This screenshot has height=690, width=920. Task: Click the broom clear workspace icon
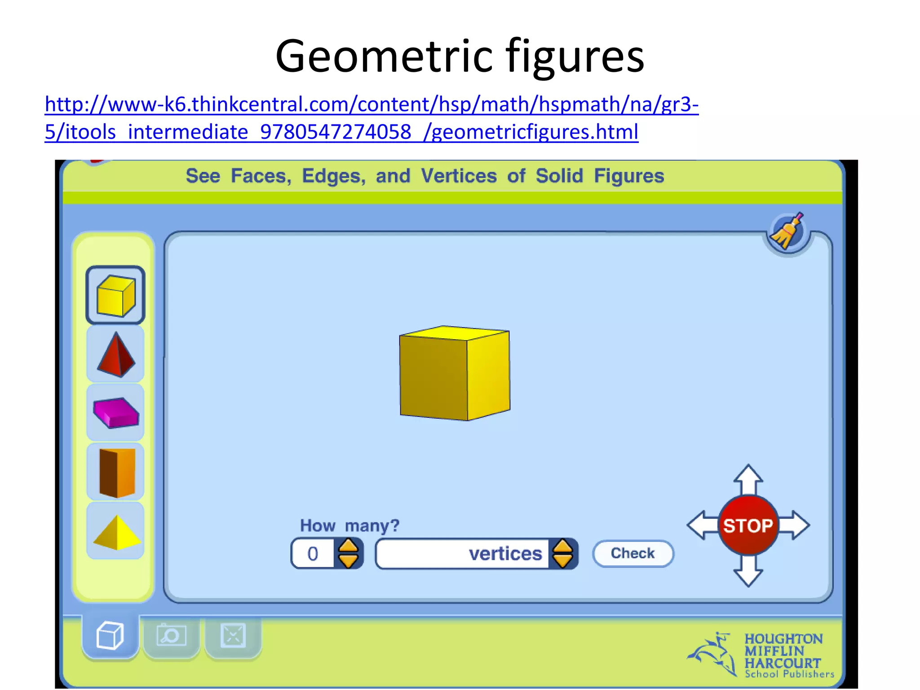tap(788, 232)
